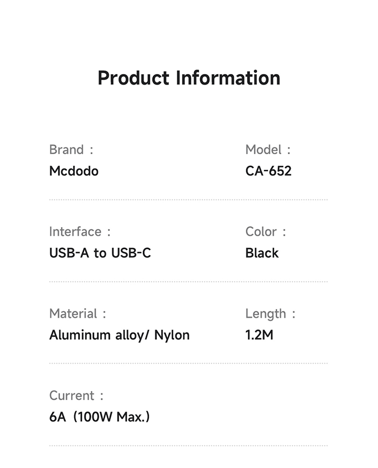This screenshot has width=378, height=468.
Task: Select the Current label
Action: point(72,395)
